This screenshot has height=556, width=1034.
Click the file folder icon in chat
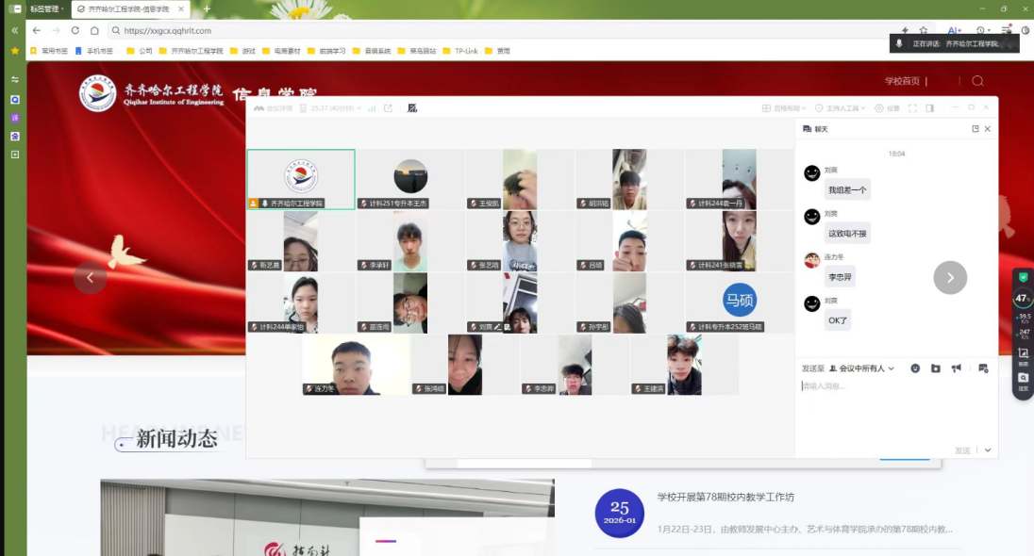(x=936, y=368)
